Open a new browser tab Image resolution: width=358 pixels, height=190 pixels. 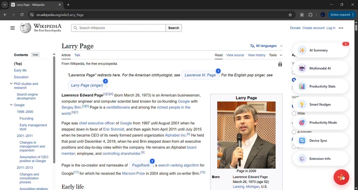point(68,4)
